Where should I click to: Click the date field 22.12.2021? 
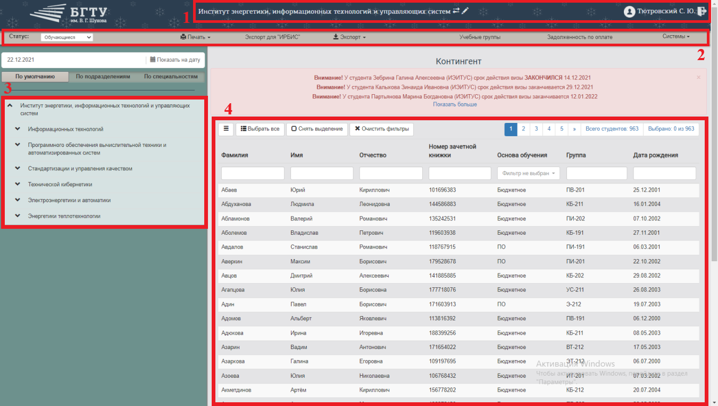(74, 60)
